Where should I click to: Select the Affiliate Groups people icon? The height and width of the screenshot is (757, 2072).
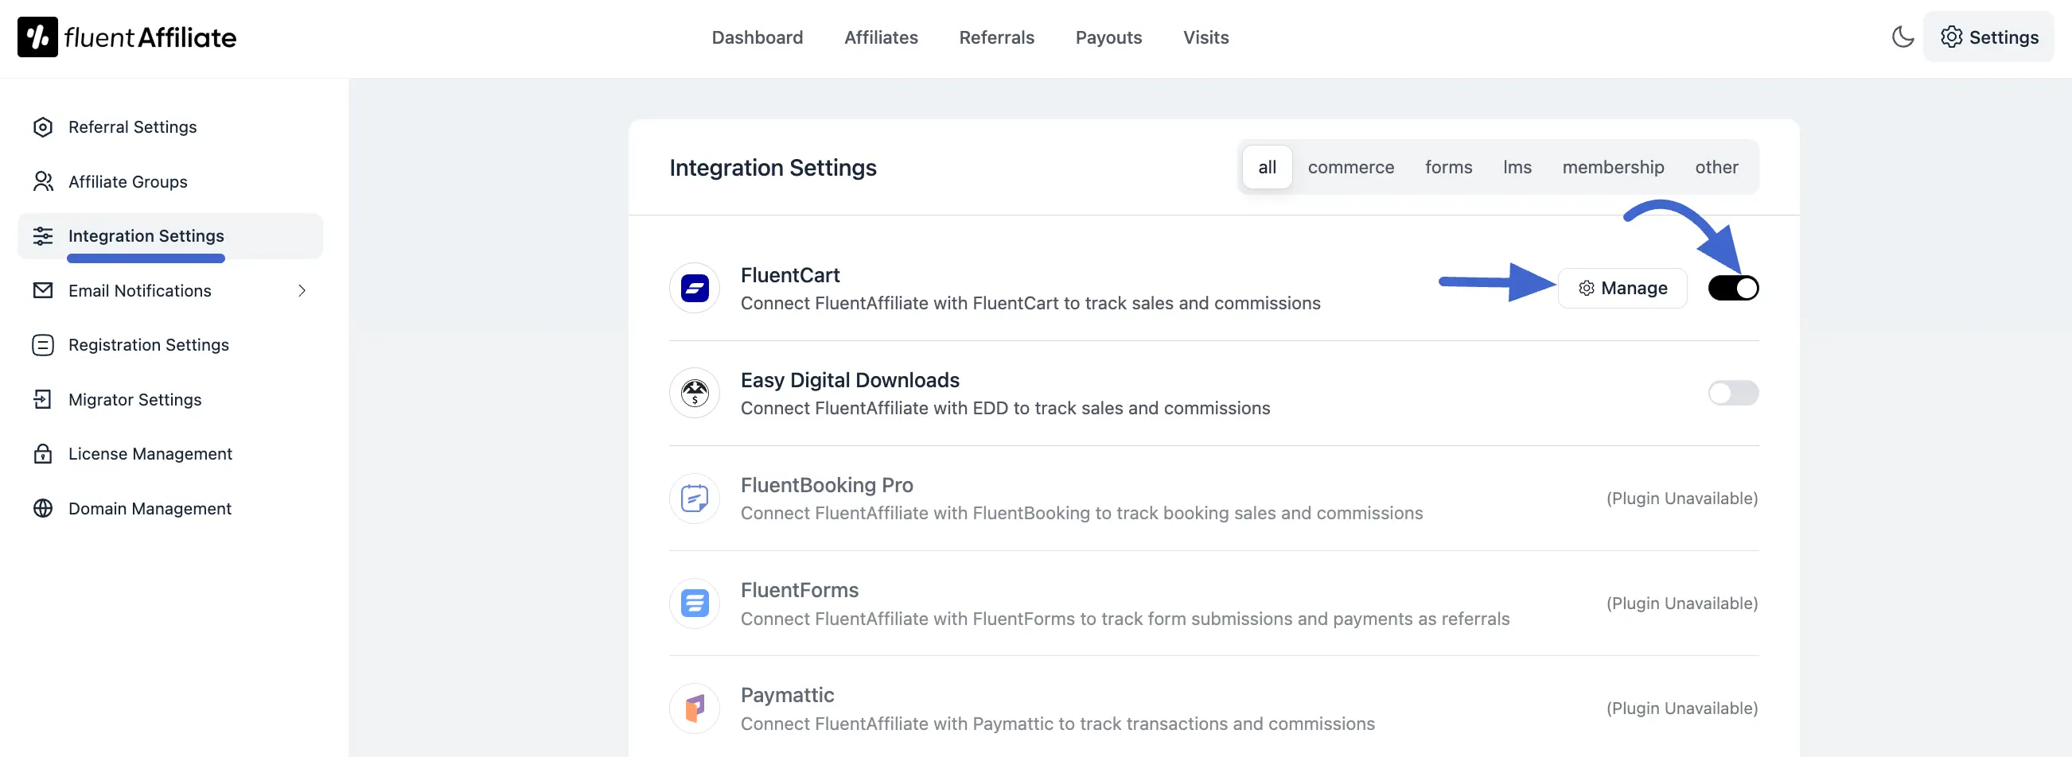(43, 181)
